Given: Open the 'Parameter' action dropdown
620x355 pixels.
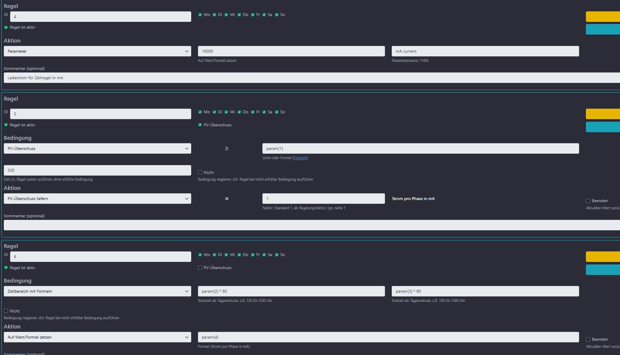Looking at the screenshot, I should (97, 51).
